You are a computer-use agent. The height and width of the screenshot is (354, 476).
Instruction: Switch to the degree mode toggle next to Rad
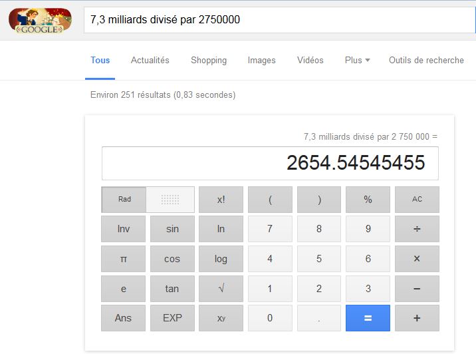click(x=170, y=200)
